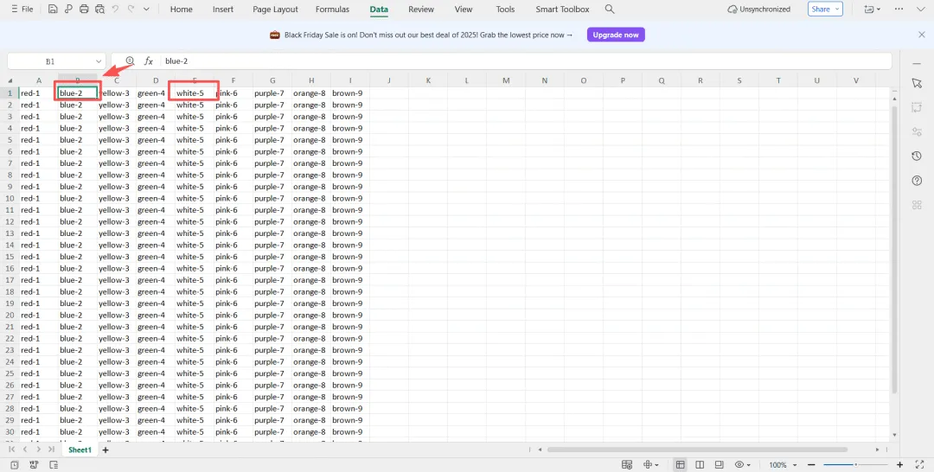Click the Upgrade now button
Viewport: 934px width, 472px height.
[616, 35]
